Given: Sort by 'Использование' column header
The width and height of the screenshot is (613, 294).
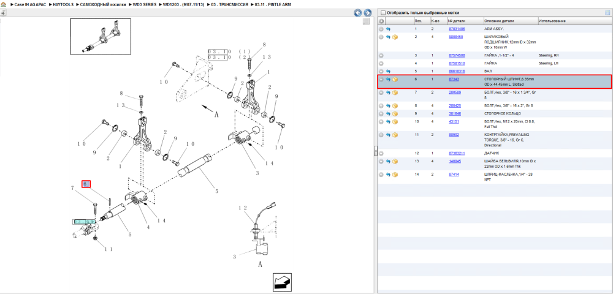Looking at the screenshot, I should [552, 21].
